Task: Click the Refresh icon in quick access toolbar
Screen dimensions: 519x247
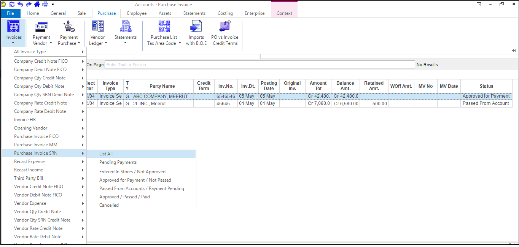Action: click(x=12, y=4)
